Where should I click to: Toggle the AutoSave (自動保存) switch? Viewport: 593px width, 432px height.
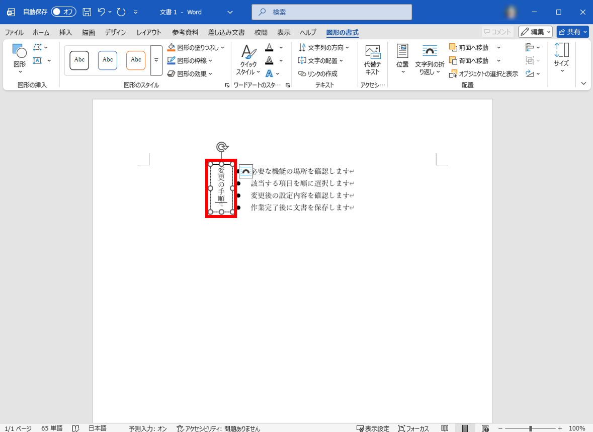click(x=63, y=12)
